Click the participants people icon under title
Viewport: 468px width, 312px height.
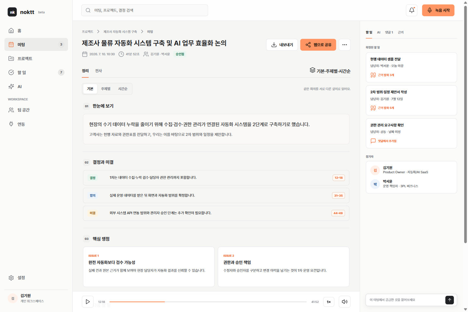pos(146,54)
